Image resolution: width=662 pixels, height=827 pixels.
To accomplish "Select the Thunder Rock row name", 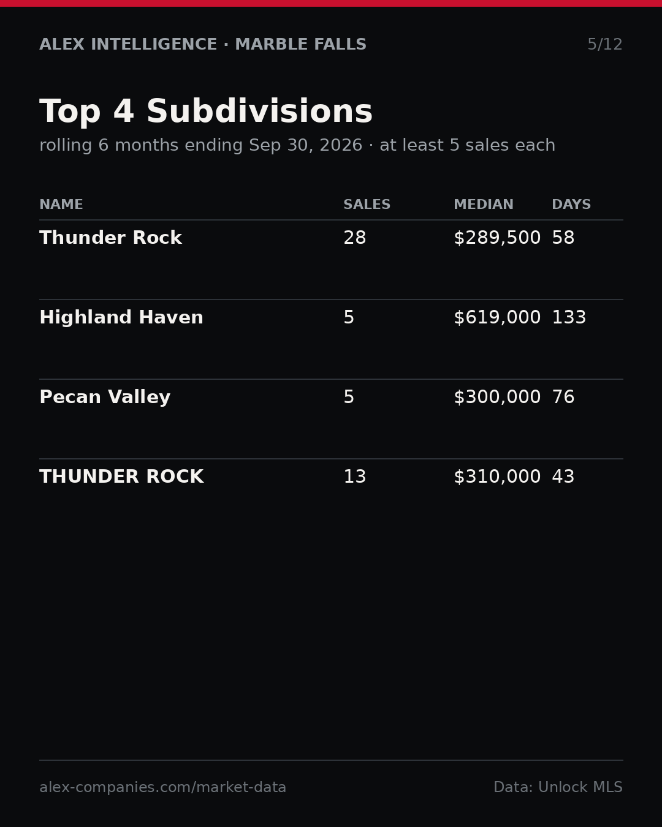I will 110,238.
